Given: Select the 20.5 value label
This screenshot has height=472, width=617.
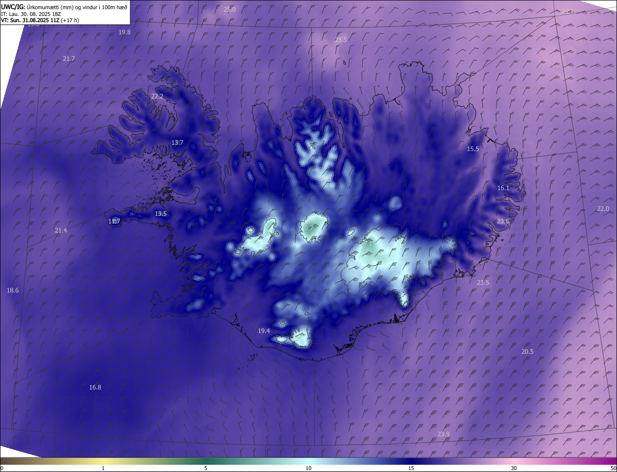Looking at the screenshot, I should pos(527,351).
